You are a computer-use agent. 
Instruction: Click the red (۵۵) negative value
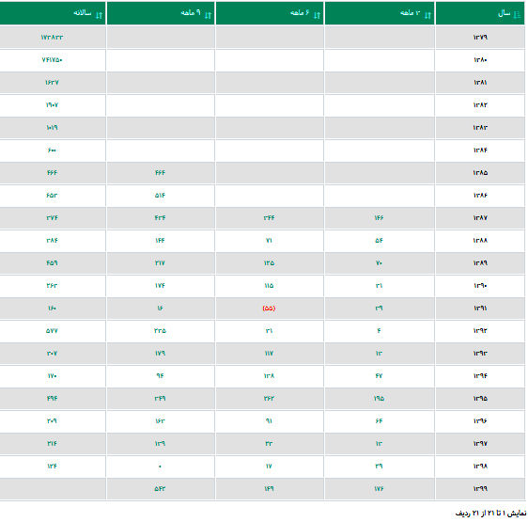click(269, 308)
